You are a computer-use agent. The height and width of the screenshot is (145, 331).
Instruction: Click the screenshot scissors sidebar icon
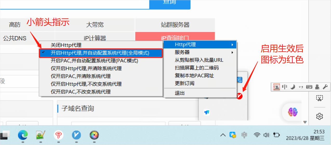[319, 98]
